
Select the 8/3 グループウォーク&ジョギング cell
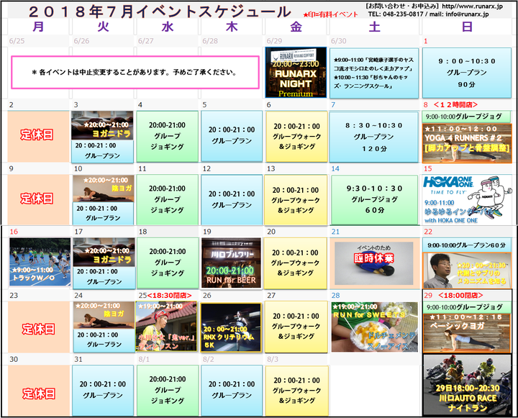(297, 391)
